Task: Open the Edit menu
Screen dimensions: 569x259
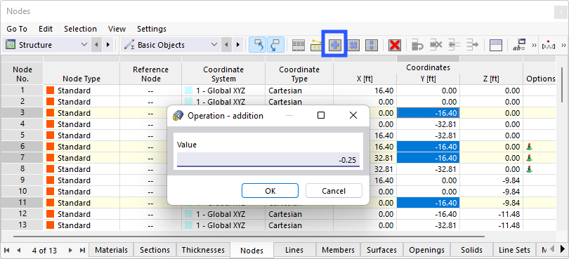Action: 46,29
